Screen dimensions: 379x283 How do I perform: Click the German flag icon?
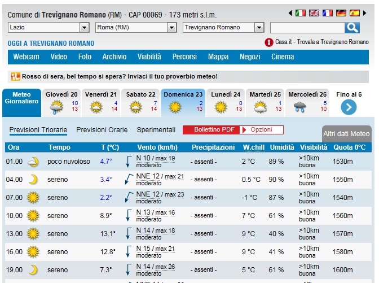(x=341, y=13)
